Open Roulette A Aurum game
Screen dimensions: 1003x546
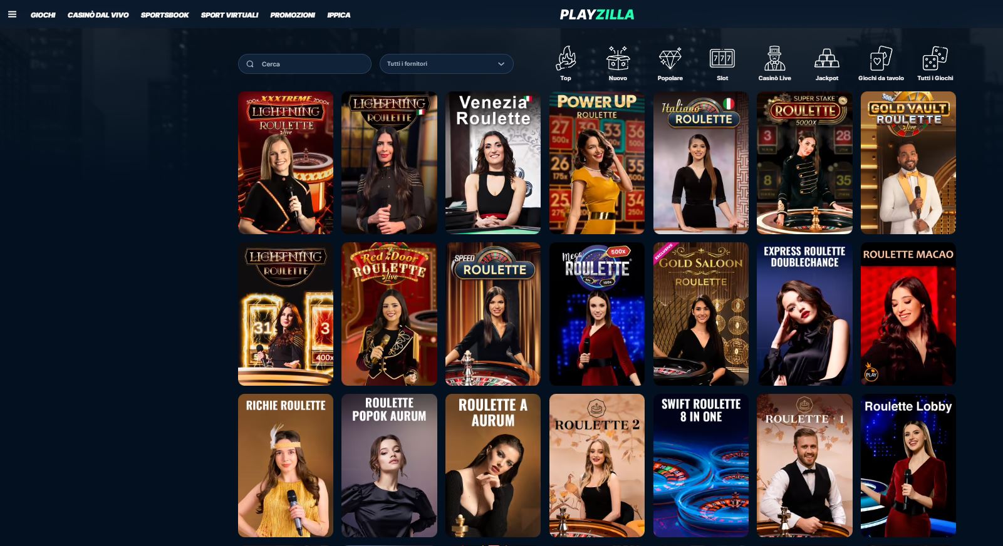[x=493, y=465]
